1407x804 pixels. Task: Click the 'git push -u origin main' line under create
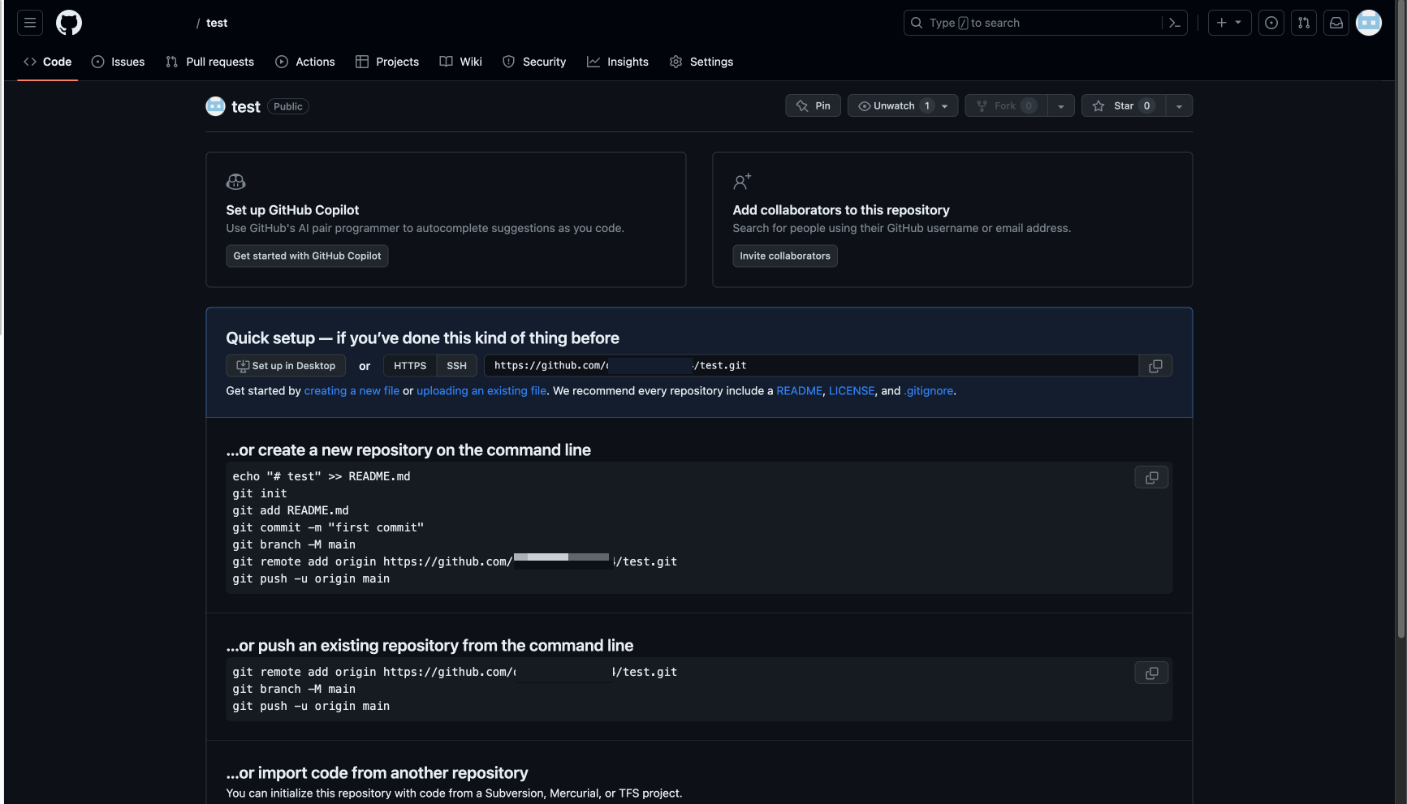[x=311, y=578]
